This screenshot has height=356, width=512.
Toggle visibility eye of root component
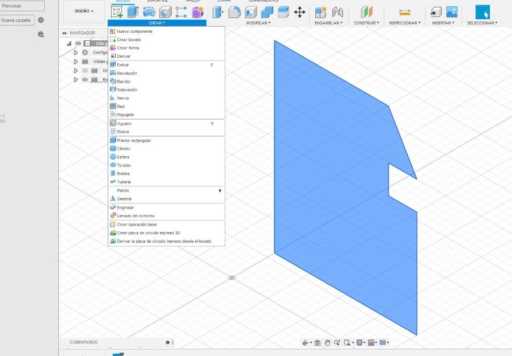tap(78, 44)
